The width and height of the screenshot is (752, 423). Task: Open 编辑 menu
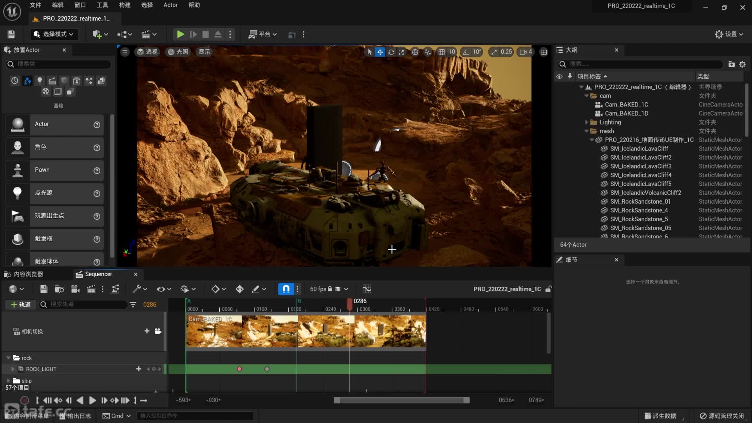[x=58, y=5]
